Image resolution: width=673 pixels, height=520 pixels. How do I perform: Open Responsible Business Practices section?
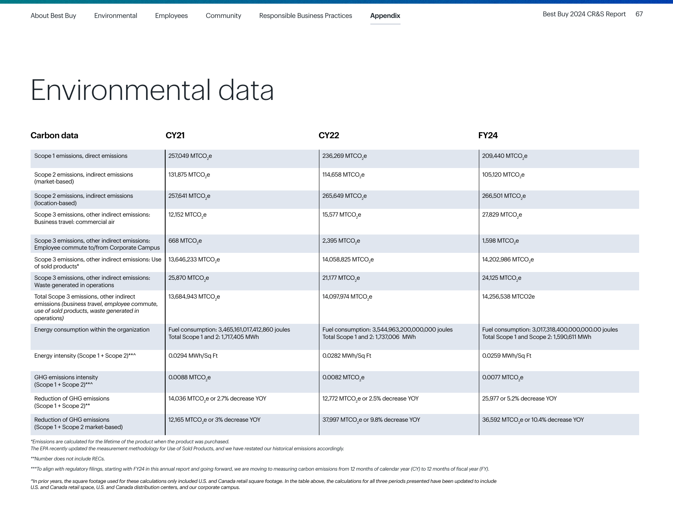point(306,15)
